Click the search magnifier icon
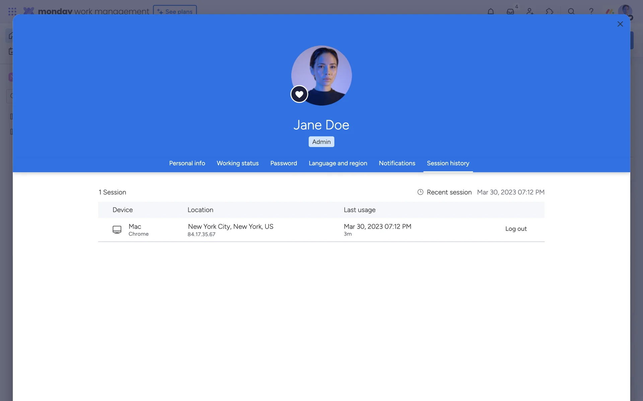 pyautogui.click(x=571, y=11)
